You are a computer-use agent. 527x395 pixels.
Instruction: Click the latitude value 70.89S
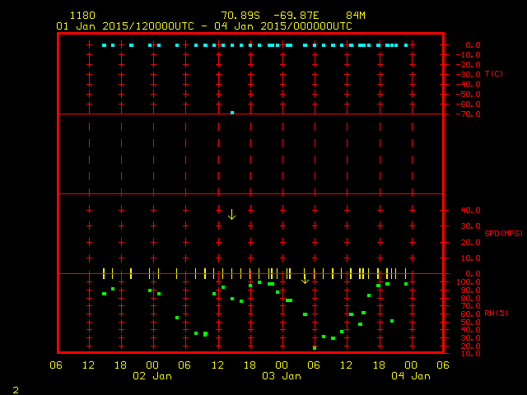tap(241, 16)
